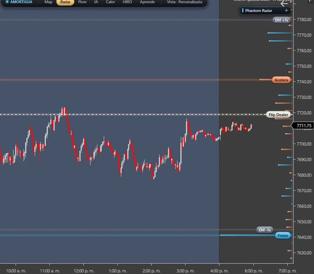Click the current price label 7711.75
The height and width of the screenshot is (274, 314).
pyautogui.click(x=304, y=126)
